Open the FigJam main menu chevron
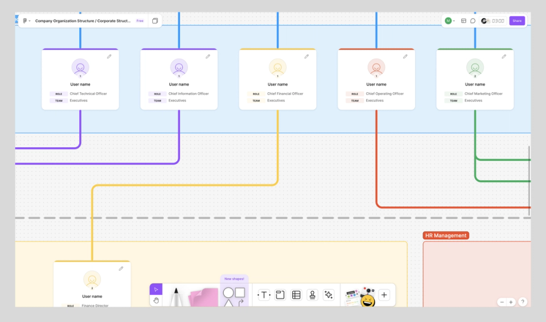Screen dimensions: 546x322 tap(29, 21)
